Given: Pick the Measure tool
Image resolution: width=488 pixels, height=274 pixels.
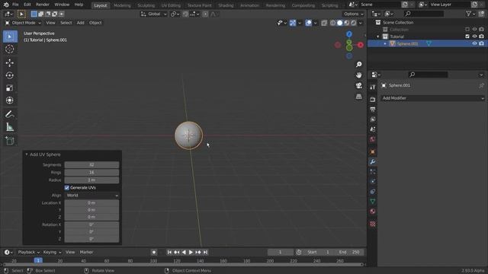Looking at the screenshot, I should pyautogui.click(x=10, y=127).
